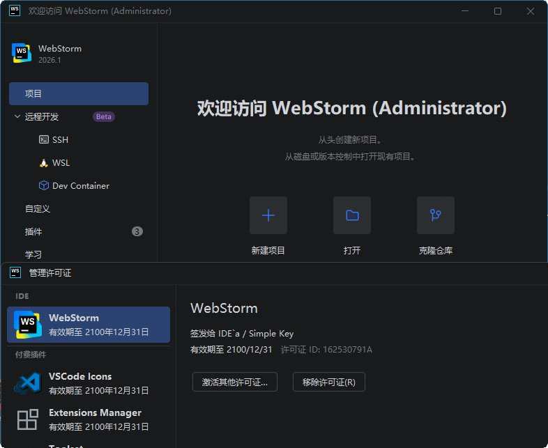Image resolution: width=548 pixels, height=448 pixels.
Task: Click the Dev Container cube icon
Action: 44,185
